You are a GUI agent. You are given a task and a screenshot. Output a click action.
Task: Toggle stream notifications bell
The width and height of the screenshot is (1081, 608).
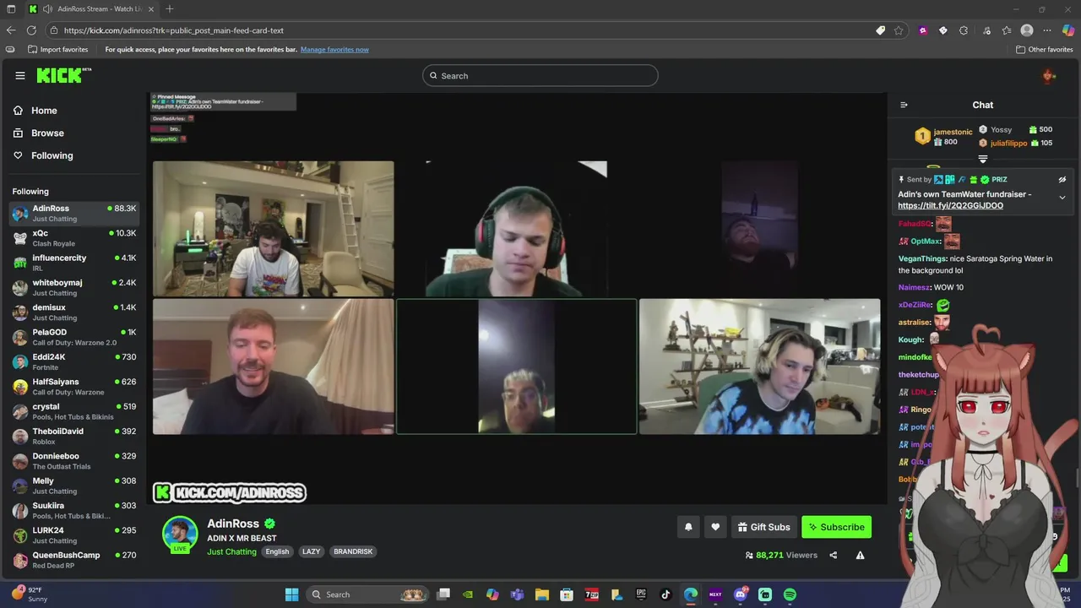click(688, 527)
